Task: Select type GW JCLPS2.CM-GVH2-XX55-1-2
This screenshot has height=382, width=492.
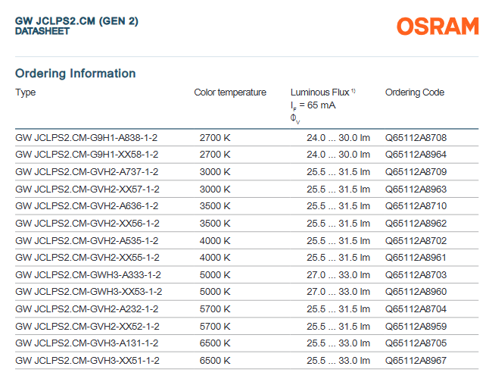Action: click(x=87, y=258)
